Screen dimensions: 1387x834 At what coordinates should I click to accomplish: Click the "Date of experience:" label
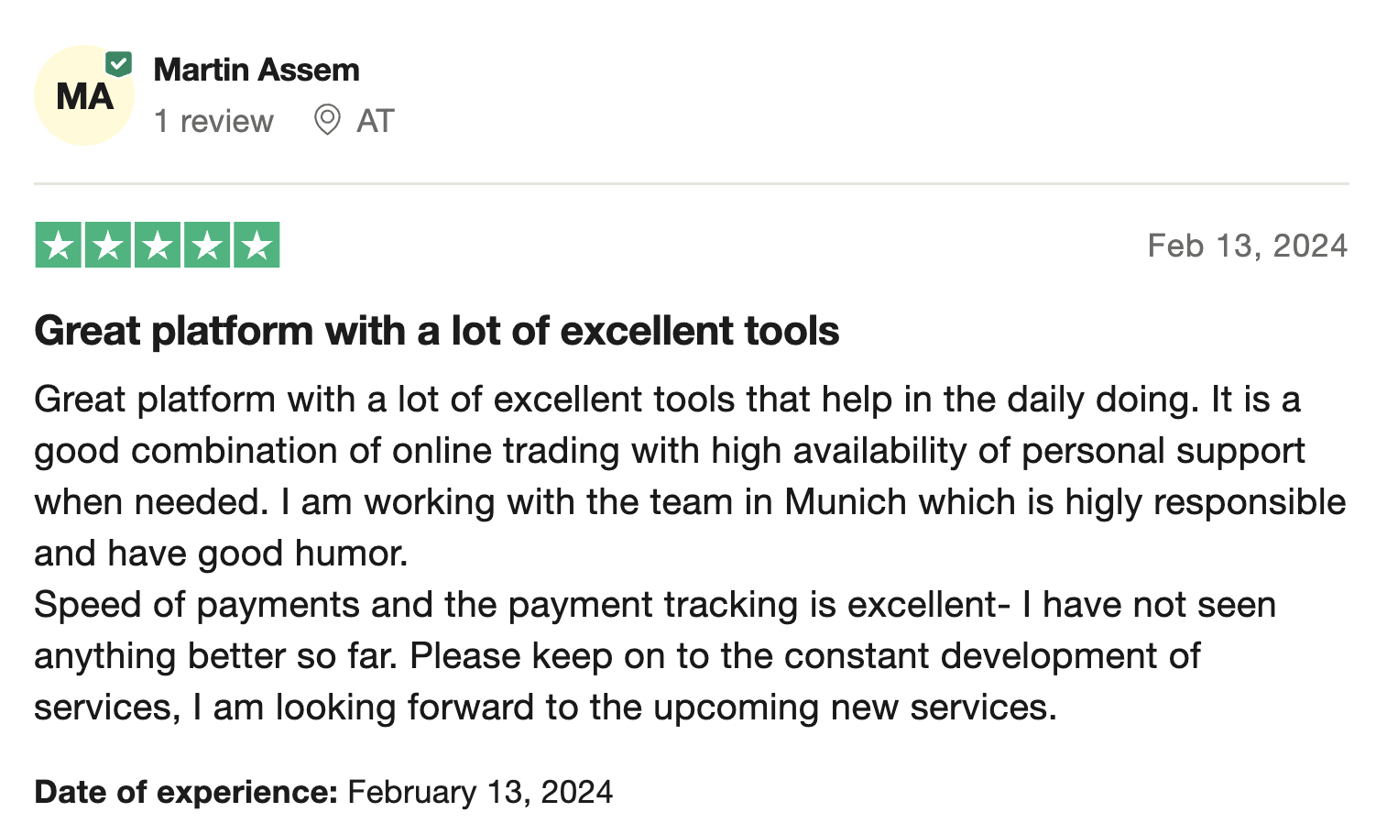186,792
